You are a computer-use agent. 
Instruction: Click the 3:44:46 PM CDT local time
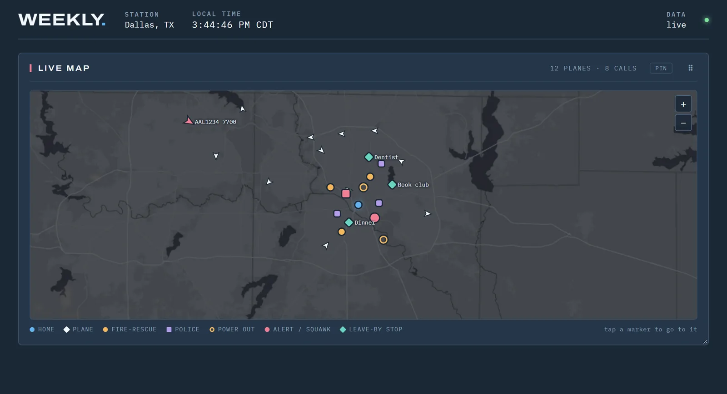click(x=233, y=25)
